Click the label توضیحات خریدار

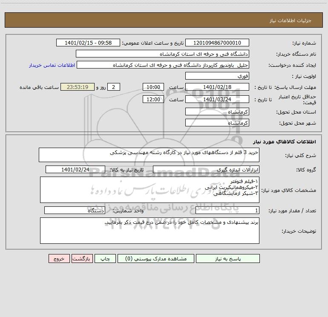299,231
